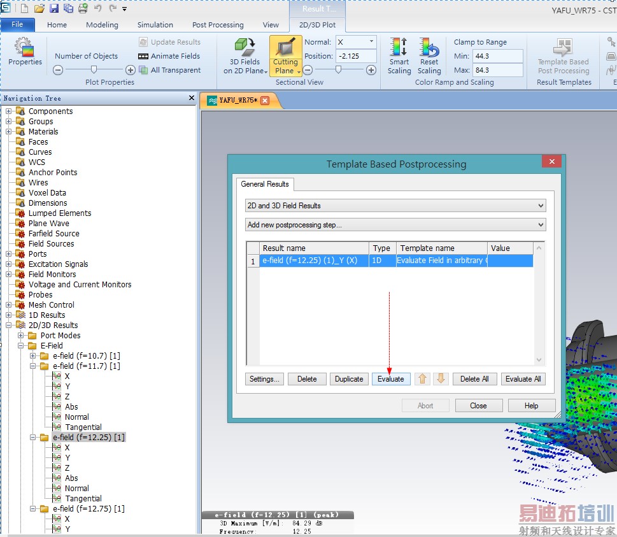Switch to the Home ribbon tab
Screen dimensions: 617x537
[x=57, y=25]
